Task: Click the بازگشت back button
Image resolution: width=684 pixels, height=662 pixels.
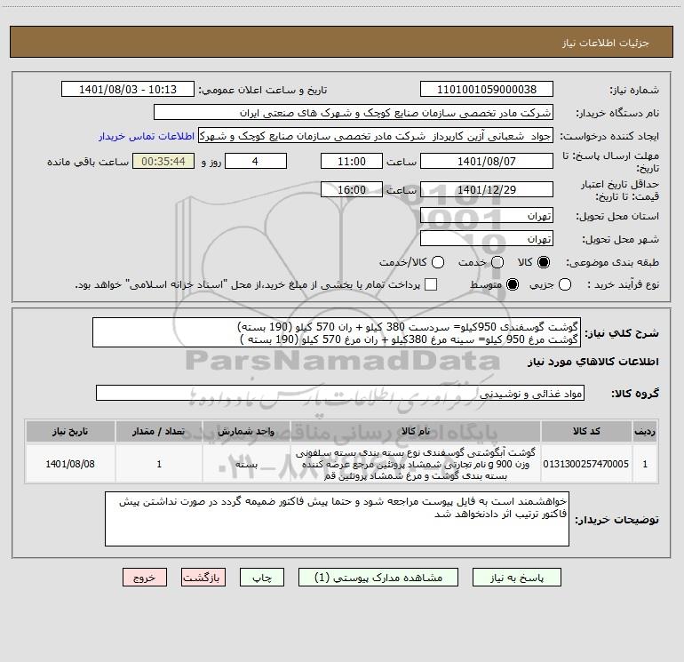Action: pos(203,578)
